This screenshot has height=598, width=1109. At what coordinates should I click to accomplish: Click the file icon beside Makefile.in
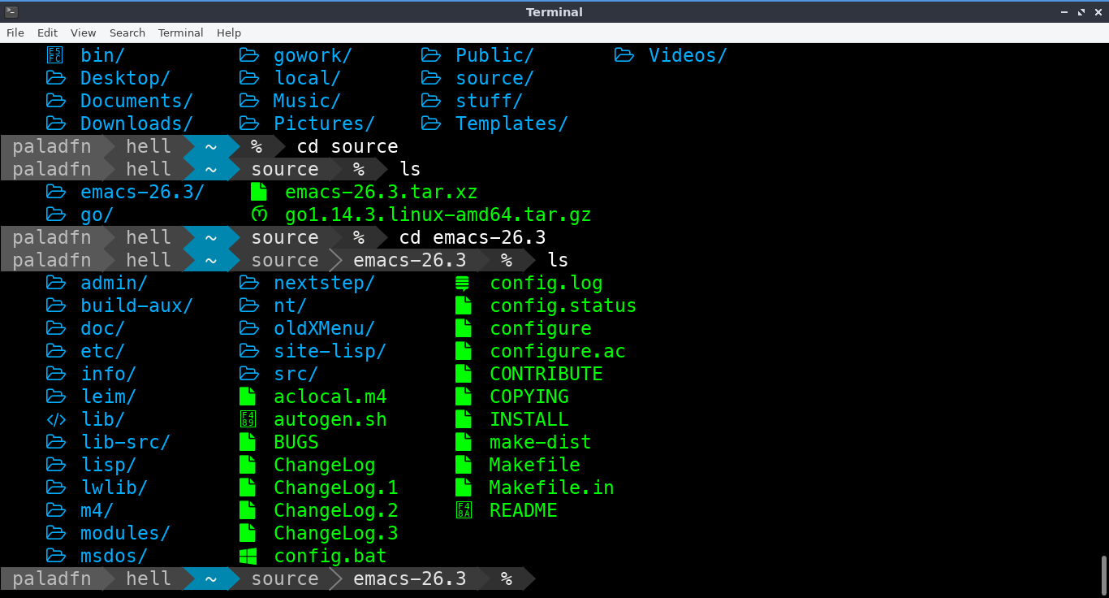464,487
